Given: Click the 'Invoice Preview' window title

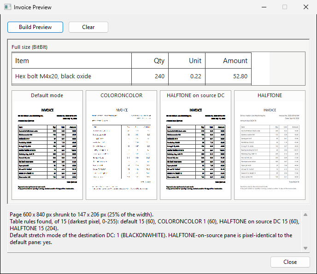Looking at the screenshot, I should coord(33,7).
